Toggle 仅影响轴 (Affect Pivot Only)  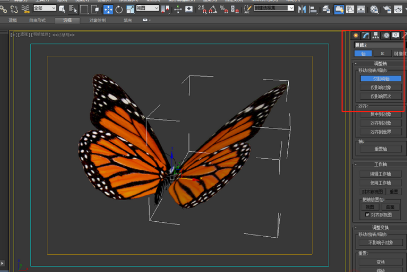coord(381,79)
